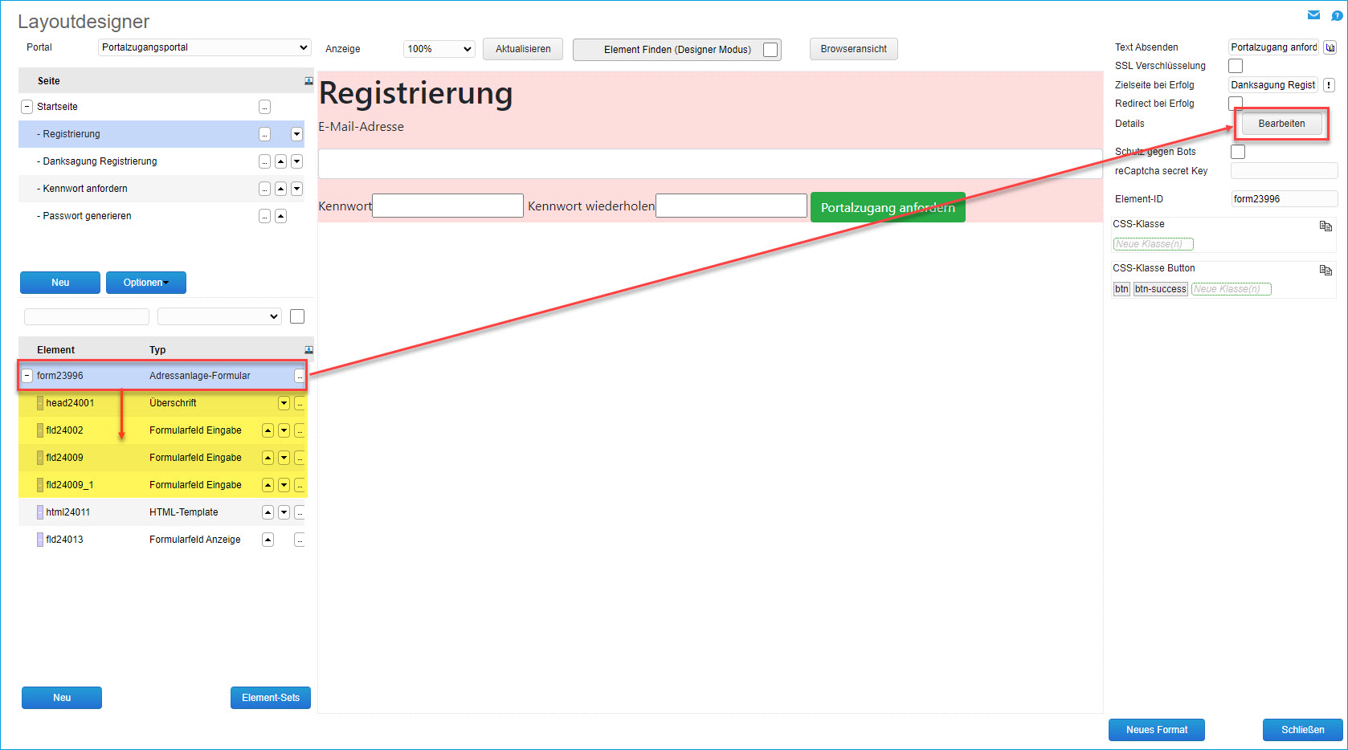This screenshot has width=1348, height=750.
Task: Move fld24013 element up
Action: pos(268,540)
